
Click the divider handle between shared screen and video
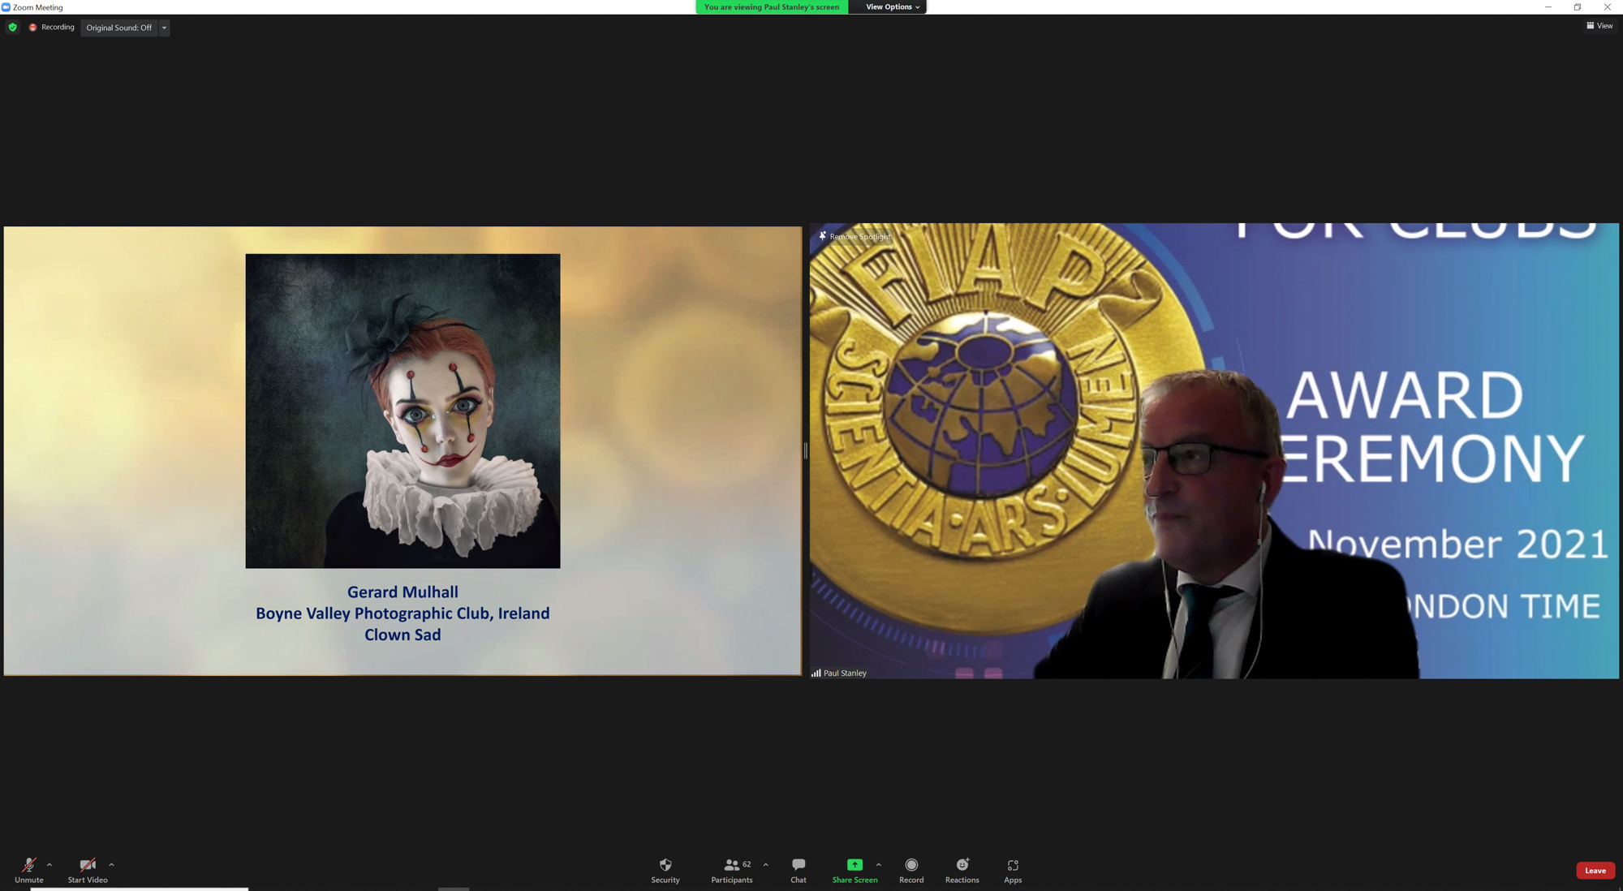click(805, 450)
